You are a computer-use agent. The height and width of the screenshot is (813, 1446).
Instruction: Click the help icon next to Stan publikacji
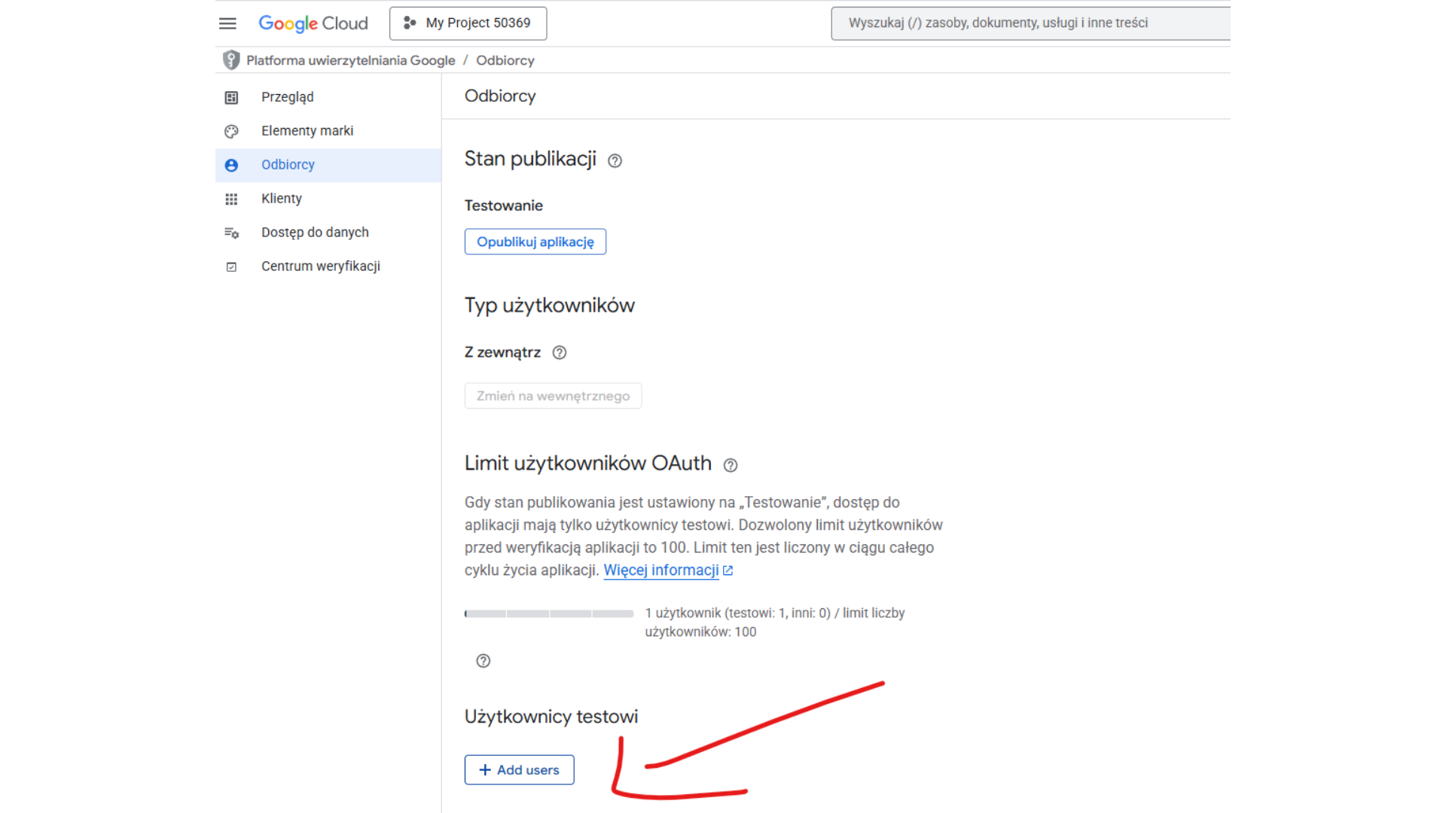pyautogui.click(x=615, y=160)
